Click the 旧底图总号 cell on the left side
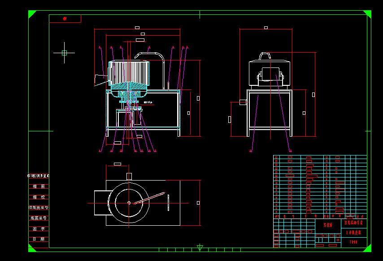Viewport: 383px width, 261px height. (x=38, y=207)
